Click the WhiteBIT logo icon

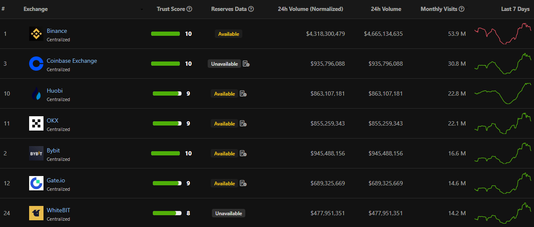point(36,214)
